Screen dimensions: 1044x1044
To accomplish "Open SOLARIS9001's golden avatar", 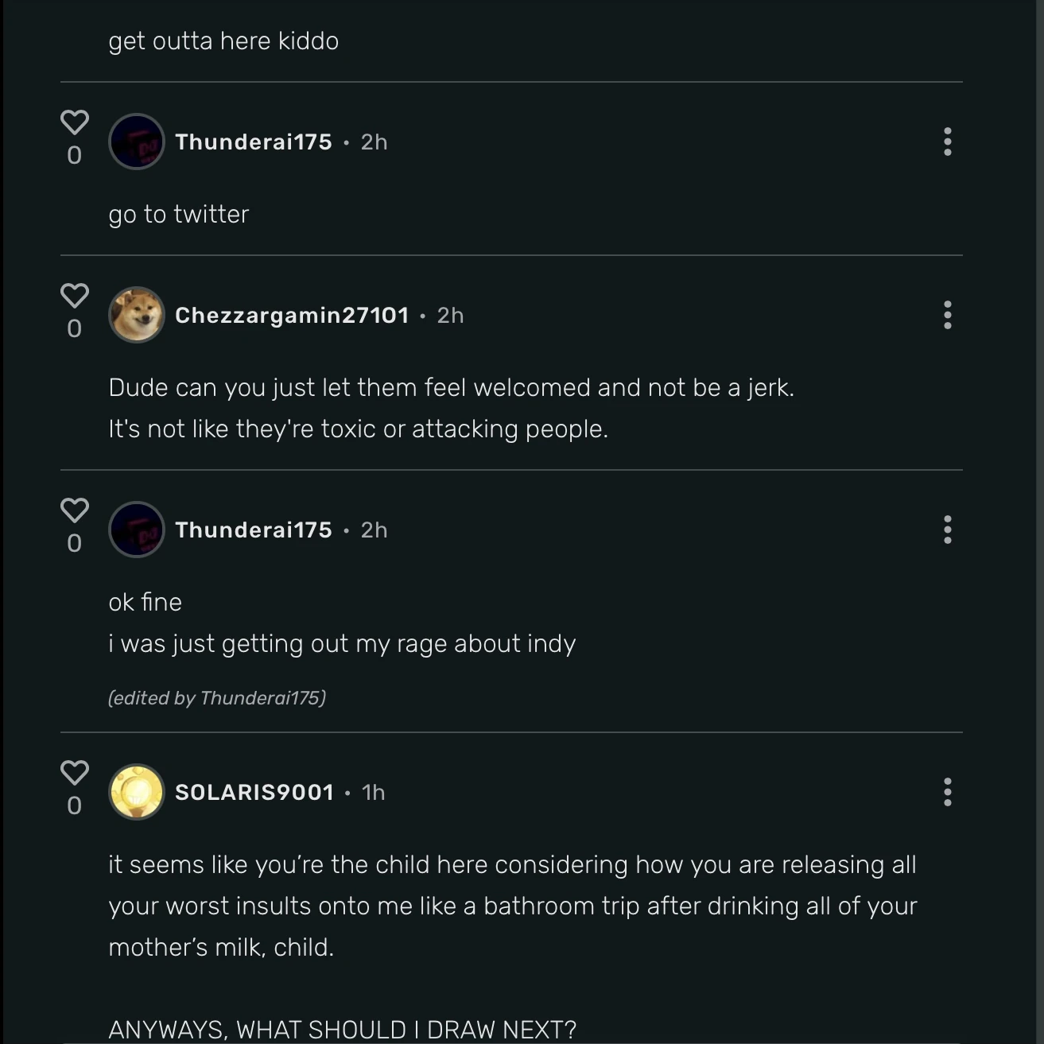I will (x=136, y=792).
